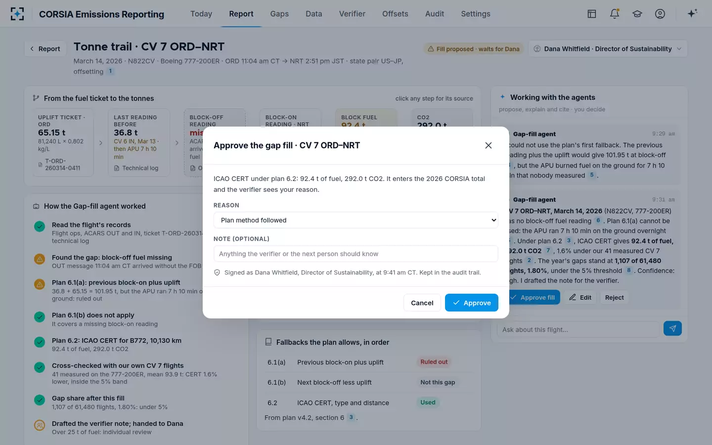The image size is (712, 445).
Task: Go to the Verifier tab
Action: point(352,14)
